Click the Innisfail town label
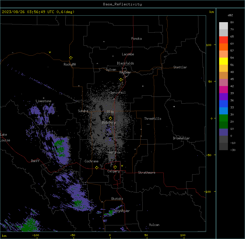Screen dimensions: 245x239 click(x=118, y=93)
